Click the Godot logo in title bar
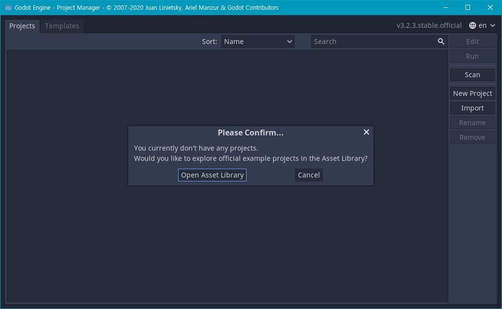Screen dimensions: 502x309 [x=8, y=7]
